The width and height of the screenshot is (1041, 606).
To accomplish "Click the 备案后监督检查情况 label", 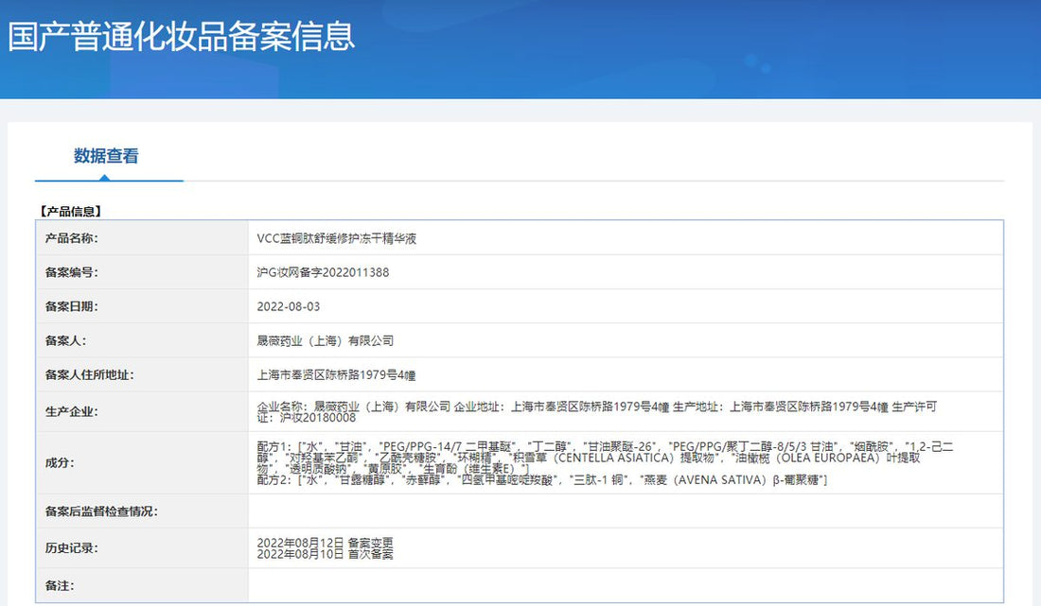I will click(101, 511).
